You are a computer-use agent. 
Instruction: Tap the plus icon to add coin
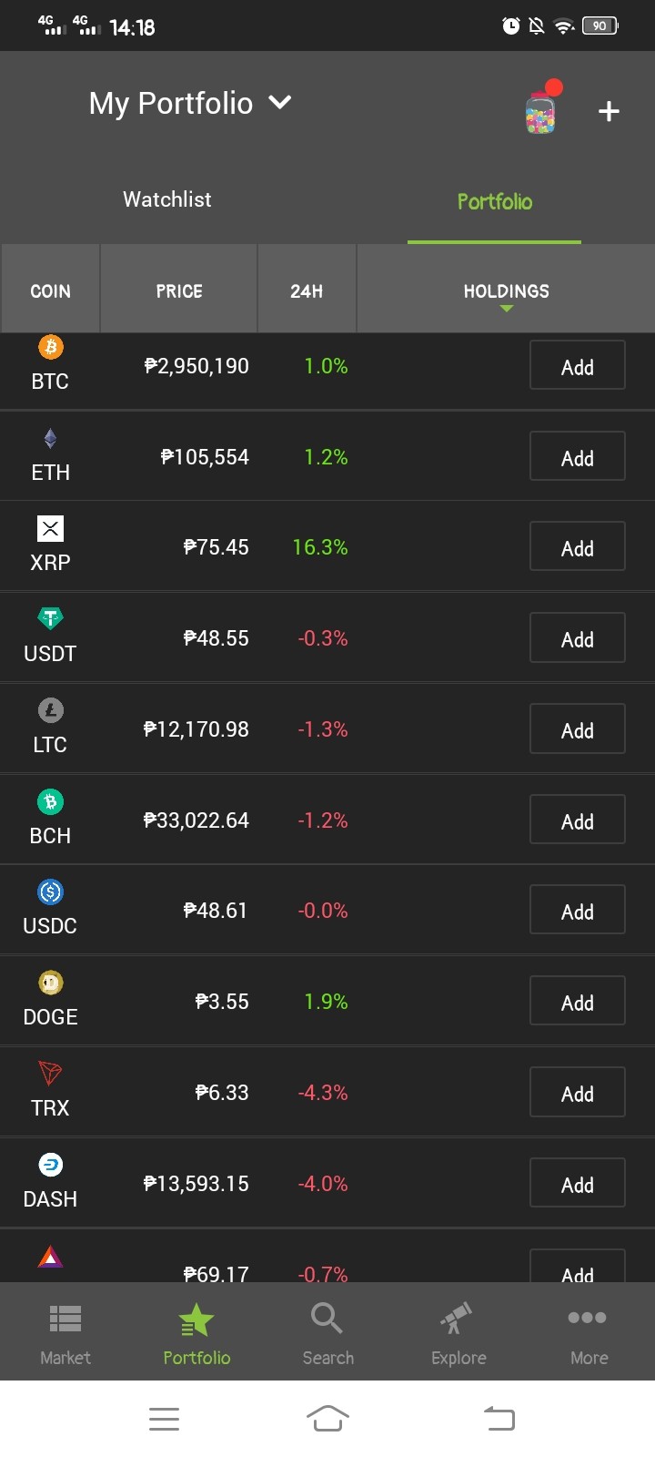[609, 112]
